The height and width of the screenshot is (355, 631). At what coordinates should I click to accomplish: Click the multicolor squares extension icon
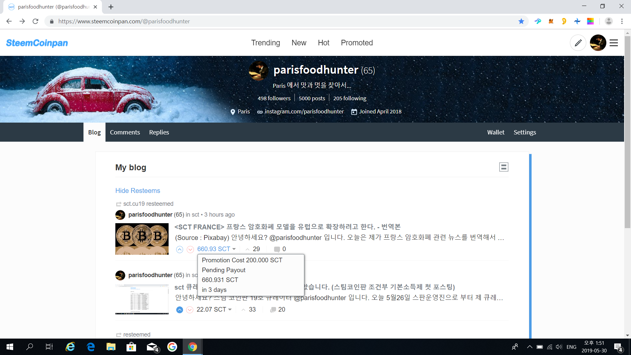coord(590,21)
